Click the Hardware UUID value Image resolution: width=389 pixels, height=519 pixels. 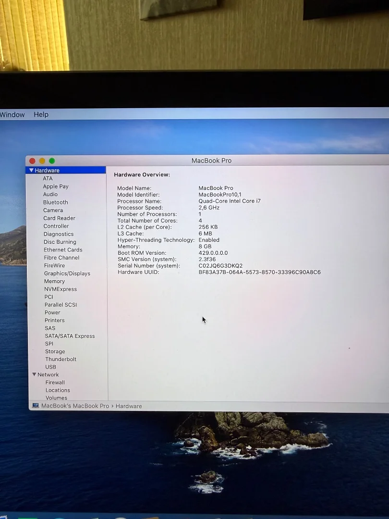[260, 272]
